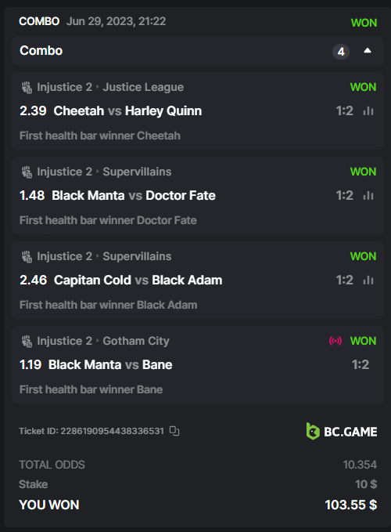Copy the Ticket ID with copy icon
This screenshot has height=532, width=391.
pyautogui.click(x=174, y=431)
